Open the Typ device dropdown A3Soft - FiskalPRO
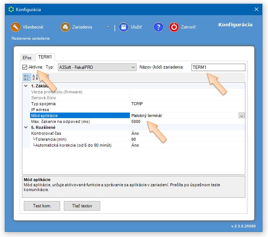 (x=97, y=67)
